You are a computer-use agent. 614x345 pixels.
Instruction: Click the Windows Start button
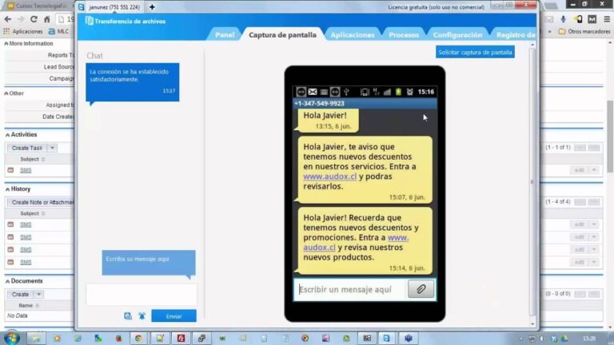pos(12,338)
